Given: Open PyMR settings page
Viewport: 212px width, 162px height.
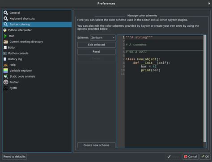Looking at the screenshot, I should point(37,88).
